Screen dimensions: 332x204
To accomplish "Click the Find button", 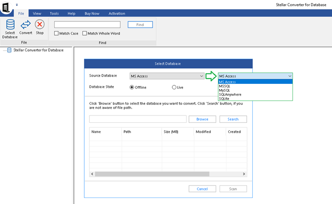I will click(x=140, y=25).
